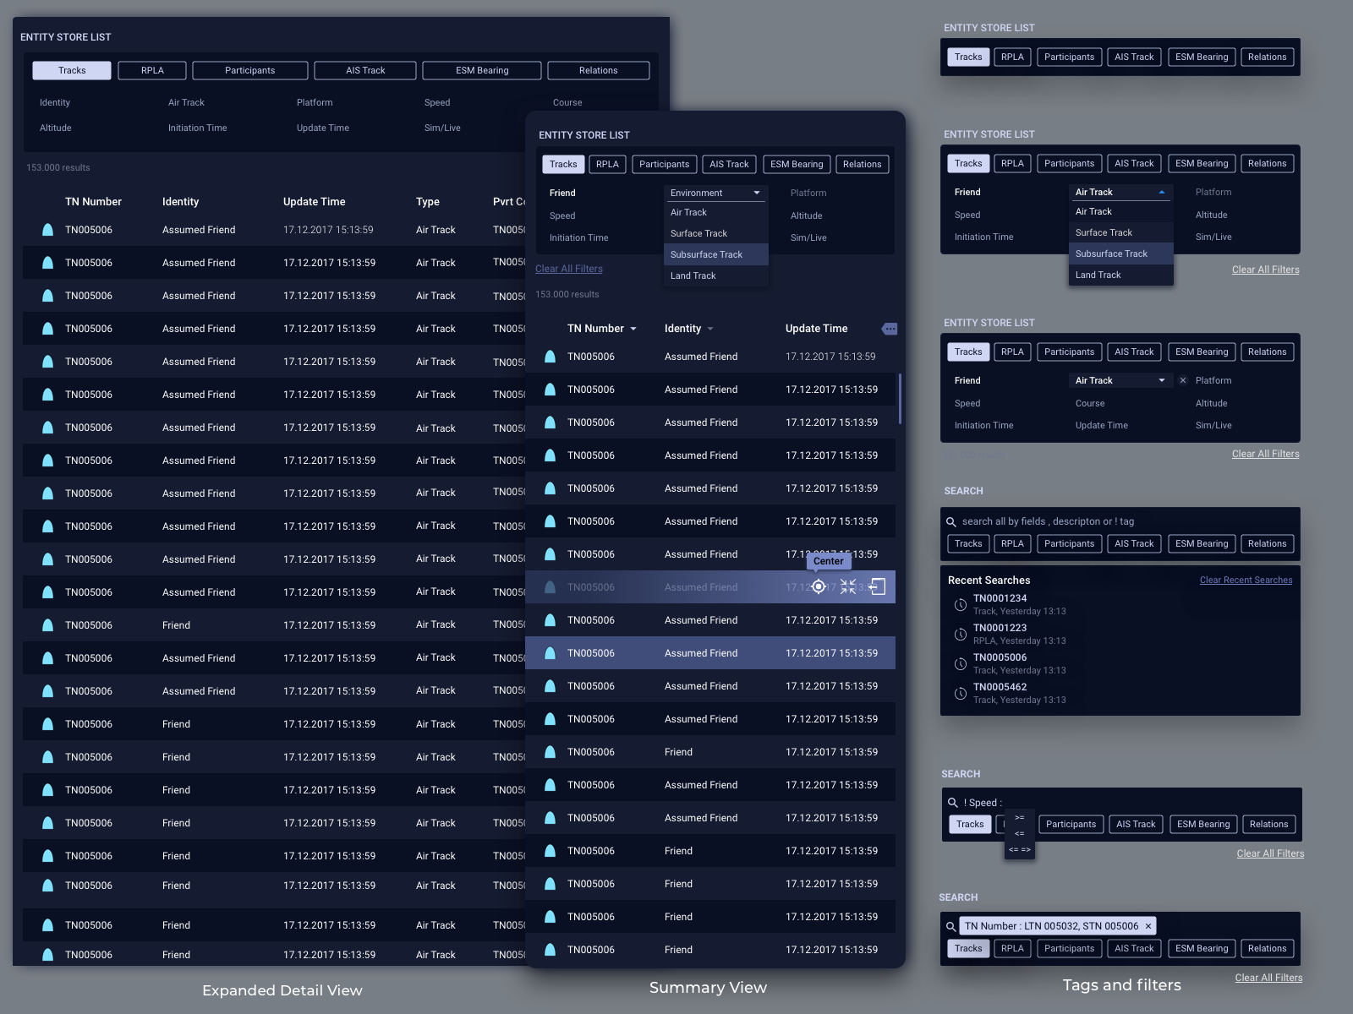Image resolution: width=1353 pixels, height=1014 pixels.
Task: Open the Environment dropdown
Action: click(x=715, y=193)
